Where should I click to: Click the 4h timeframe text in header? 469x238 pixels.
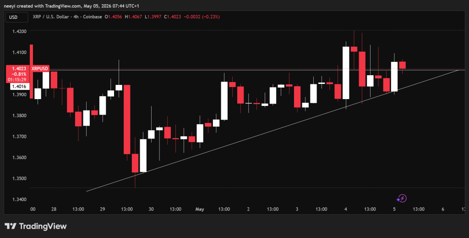[x=76, y=17]
